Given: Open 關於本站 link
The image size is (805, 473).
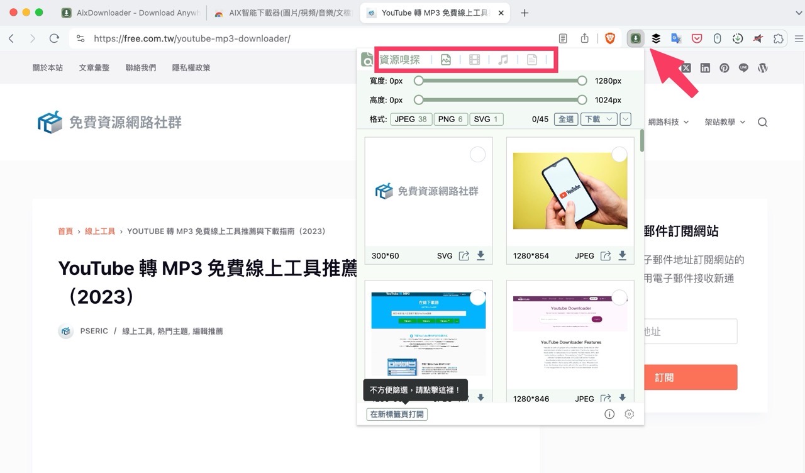Looking at the screenshot, I should 48,68.
